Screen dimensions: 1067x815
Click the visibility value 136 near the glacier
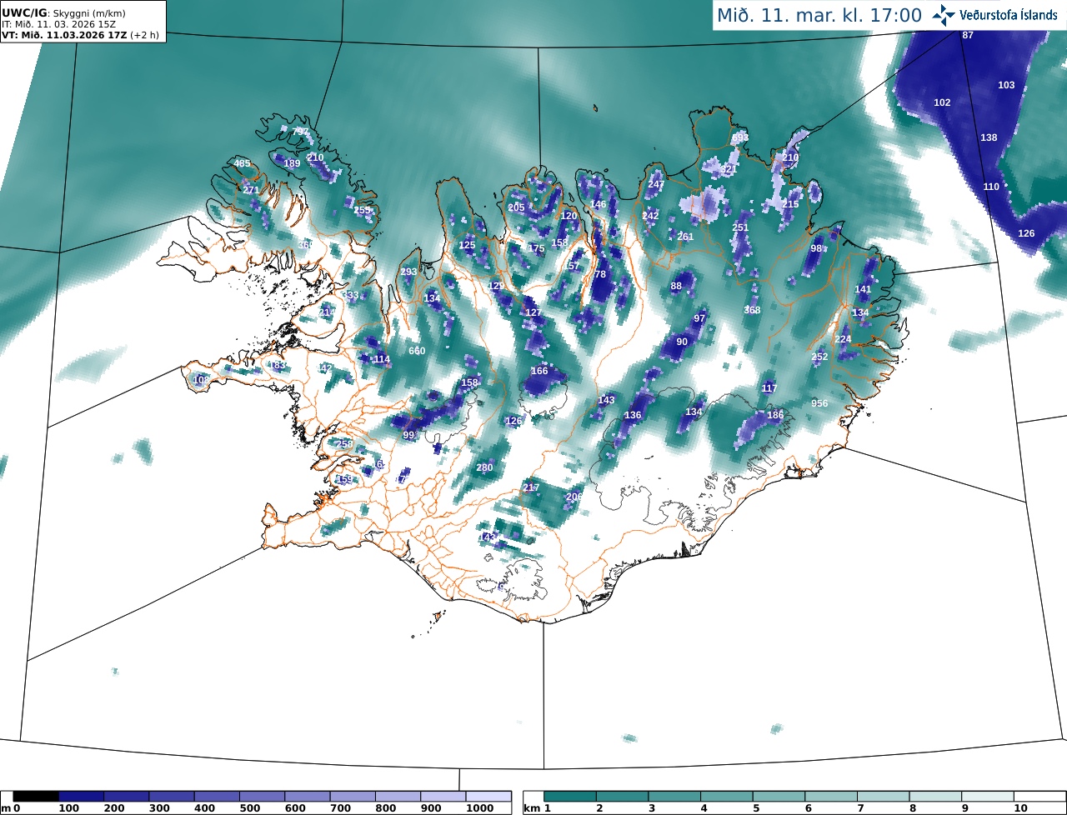point(633,415)
